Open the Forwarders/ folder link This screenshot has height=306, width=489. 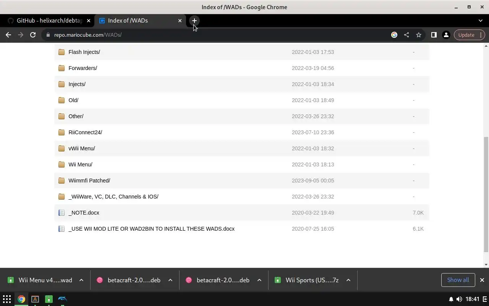(x=83, y=68)
